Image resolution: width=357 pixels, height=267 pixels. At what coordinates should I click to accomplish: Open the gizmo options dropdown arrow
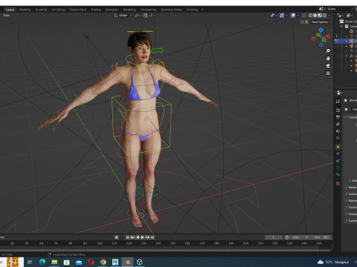286,16
